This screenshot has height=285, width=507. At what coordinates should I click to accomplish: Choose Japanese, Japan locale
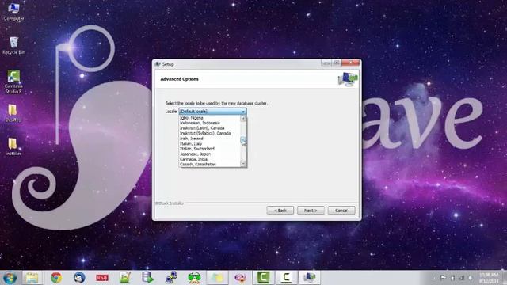coord(210,154)
